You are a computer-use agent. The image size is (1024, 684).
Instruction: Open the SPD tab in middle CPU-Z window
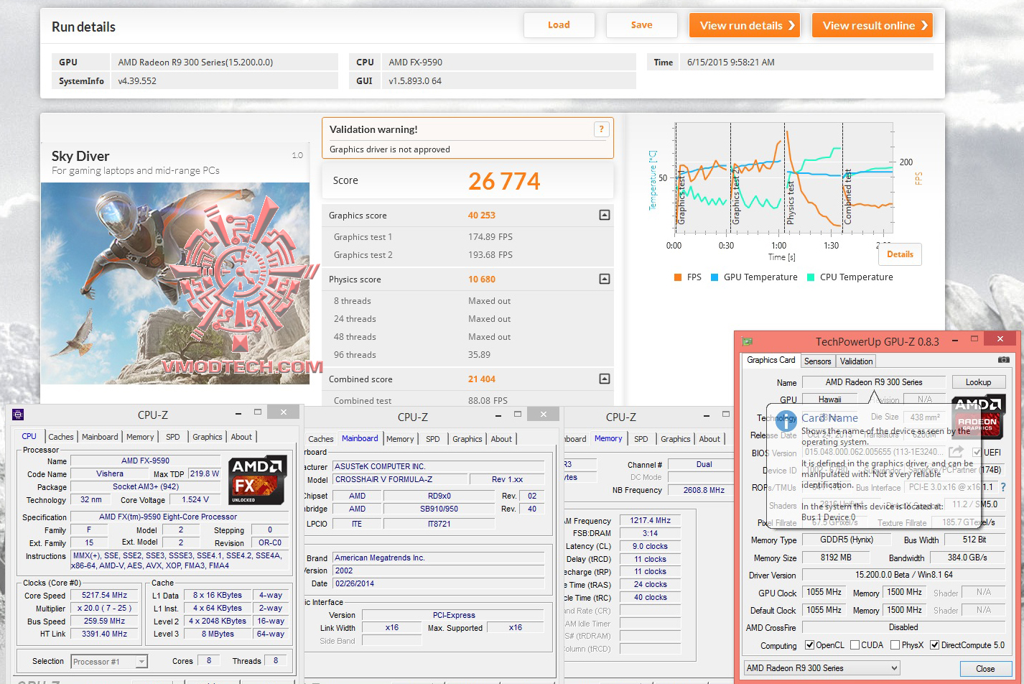pos(432,439)
